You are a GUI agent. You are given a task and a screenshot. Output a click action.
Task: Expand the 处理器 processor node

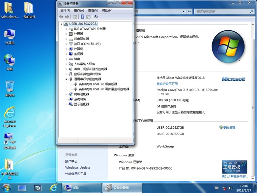pos(66,34)
